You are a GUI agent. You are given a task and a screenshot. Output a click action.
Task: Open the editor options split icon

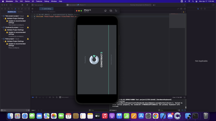(x=181, y=9)
